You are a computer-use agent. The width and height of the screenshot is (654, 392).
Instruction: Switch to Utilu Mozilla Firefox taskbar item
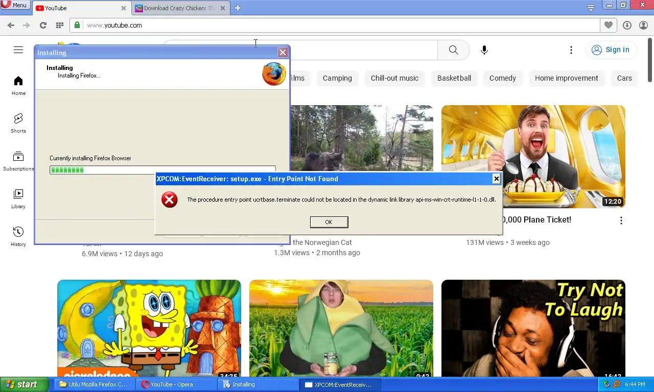(x=95, y=384)
